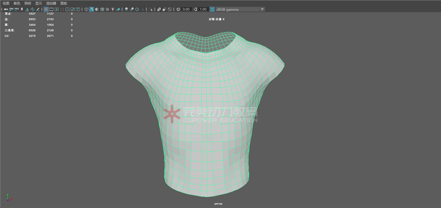Click the sRGB gamma dropdown arrow
Viewport: 441px width, 208px height.
click(262, 9)
